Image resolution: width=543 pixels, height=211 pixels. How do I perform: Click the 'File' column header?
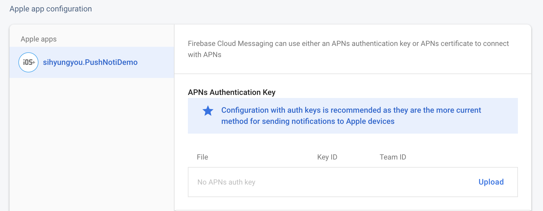[x=202, y=157]
